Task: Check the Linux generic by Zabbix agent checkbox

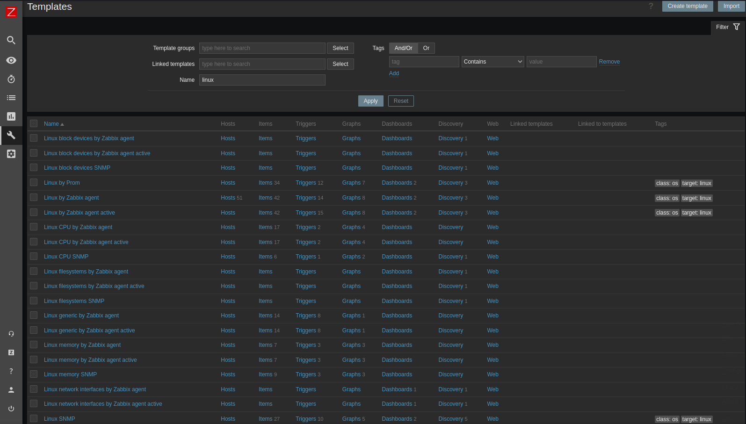Action: [x=34, y=315]
